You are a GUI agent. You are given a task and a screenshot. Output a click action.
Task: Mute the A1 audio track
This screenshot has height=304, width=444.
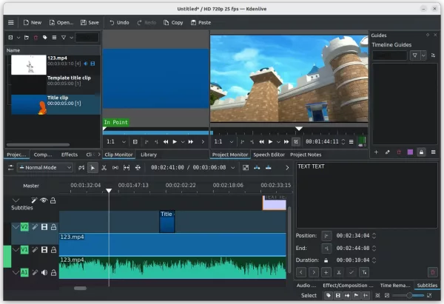tap(44, 273)
